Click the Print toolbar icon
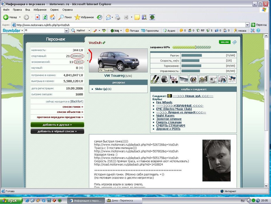Image resolution: width=271 pixels, height=204 pixels. click(117, 17)
